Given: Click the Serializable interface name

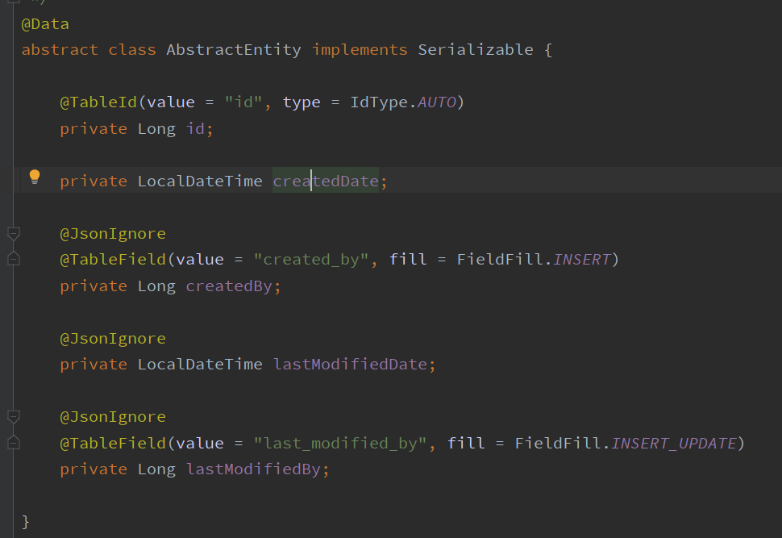Looking at the screenshot, I should [x=475, y=50].
